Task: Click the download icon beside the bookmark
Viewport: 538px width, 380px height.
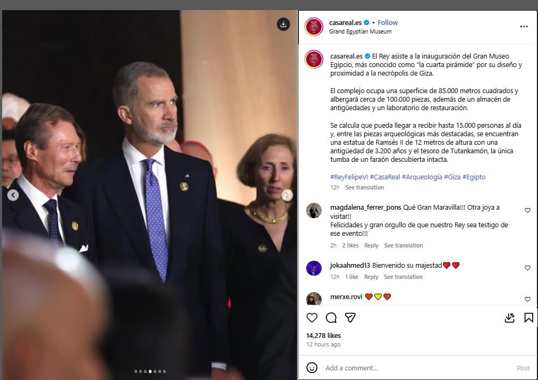Action: tap(509, 318)
